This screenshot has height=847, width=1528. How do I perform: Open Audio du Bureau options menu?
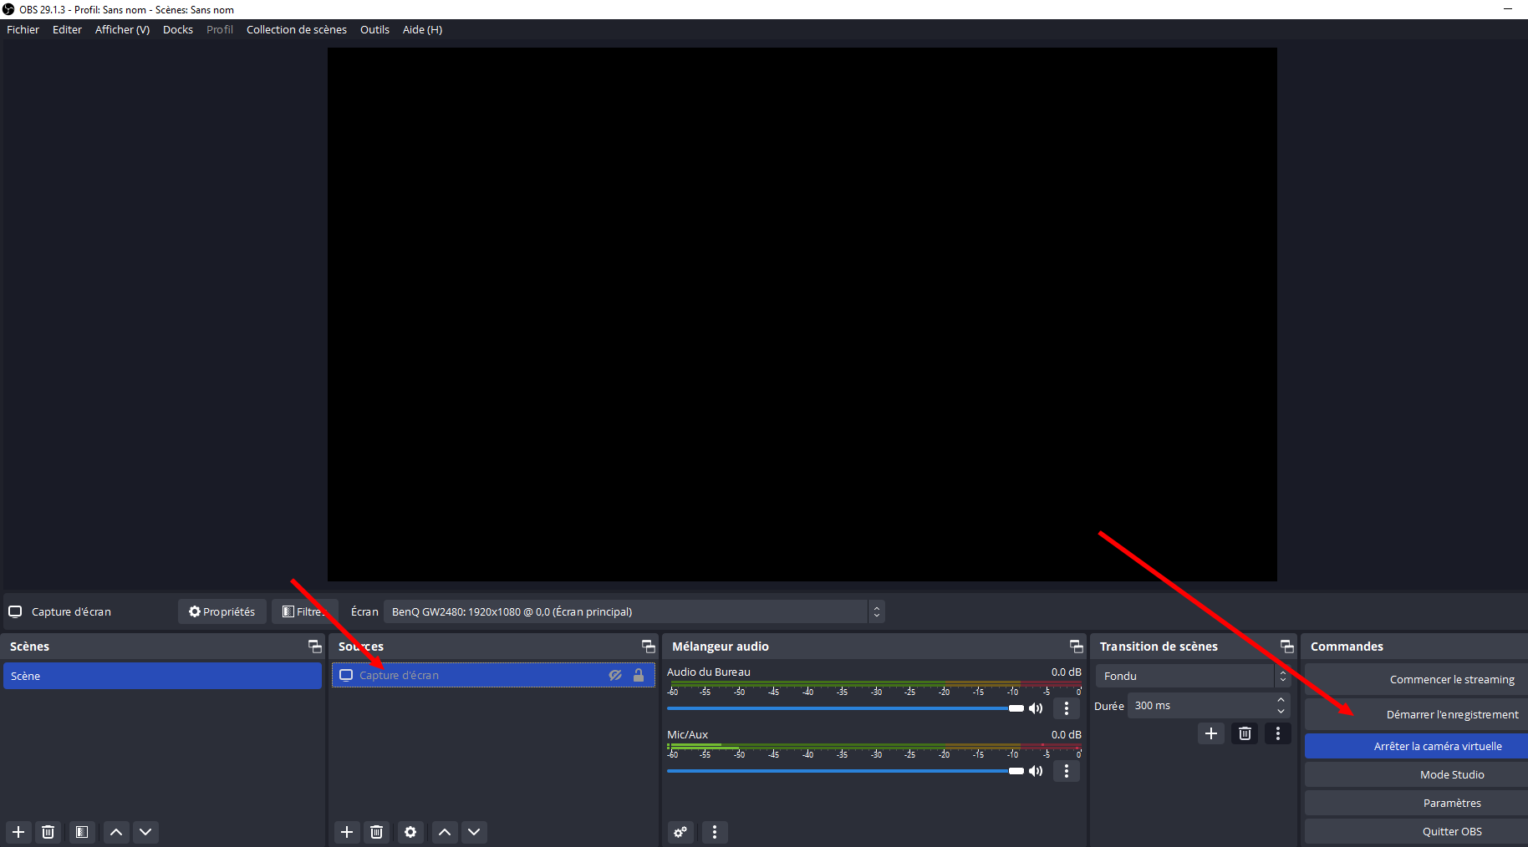(1067, 708)
